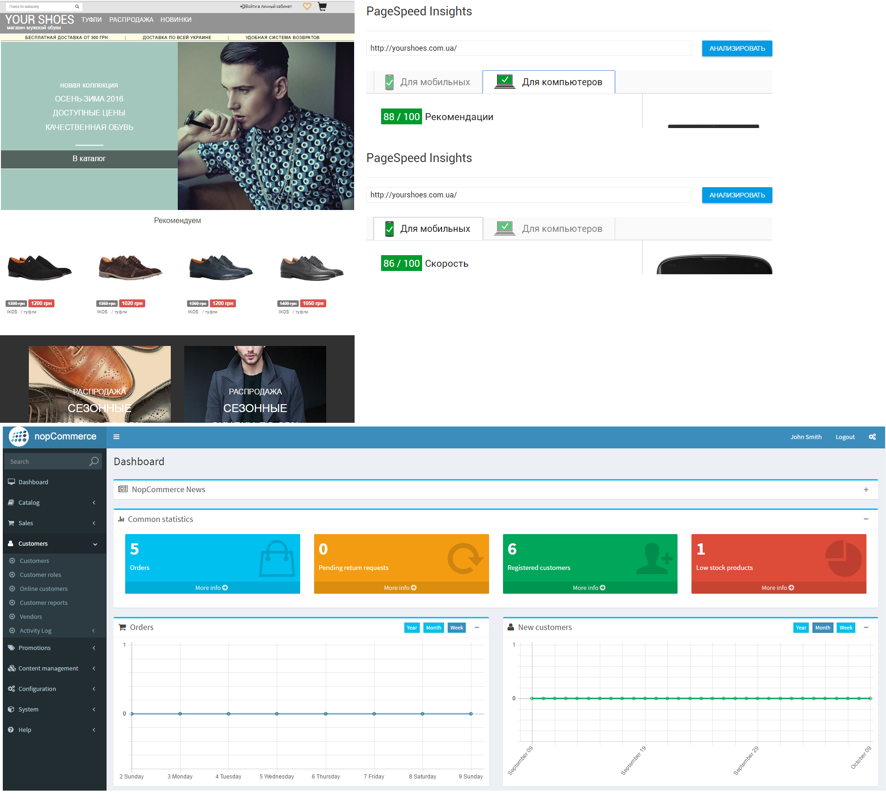Show New customers chart by Month
Viewport: 886px width, 799px height.
tap(823, 628)
